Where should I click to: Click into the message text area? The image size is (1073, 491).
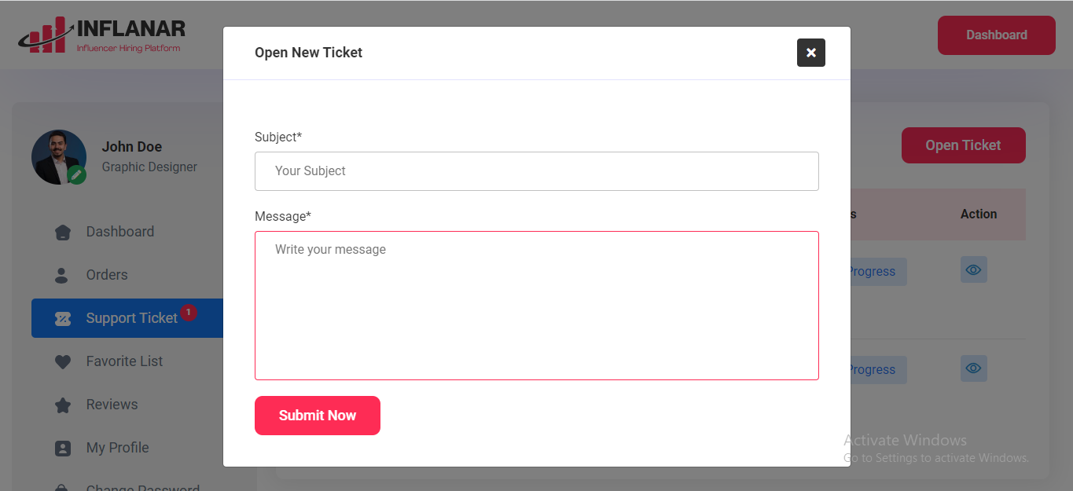536,306
